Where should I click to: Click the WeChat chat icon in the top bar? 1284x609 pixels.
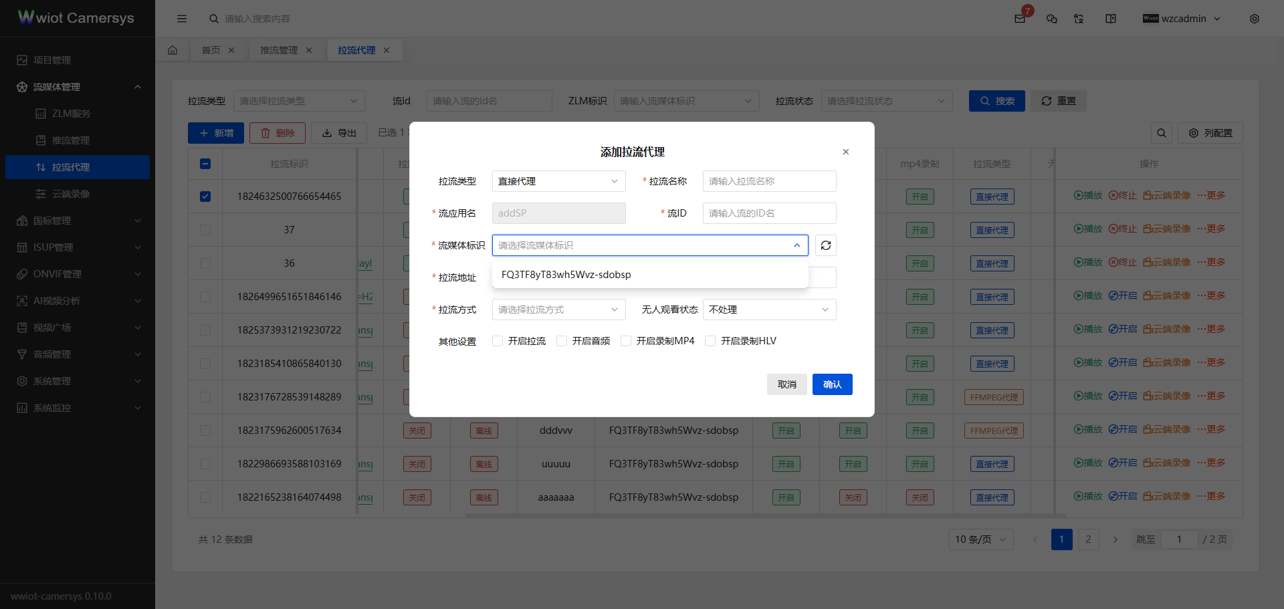(x=1051, y=19)
